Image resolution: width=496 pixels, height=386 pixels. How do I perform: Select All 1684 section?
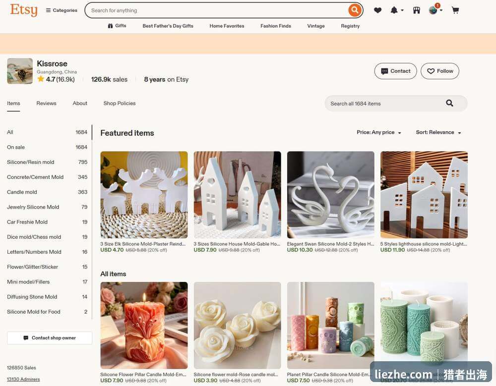tap(47, 132)
